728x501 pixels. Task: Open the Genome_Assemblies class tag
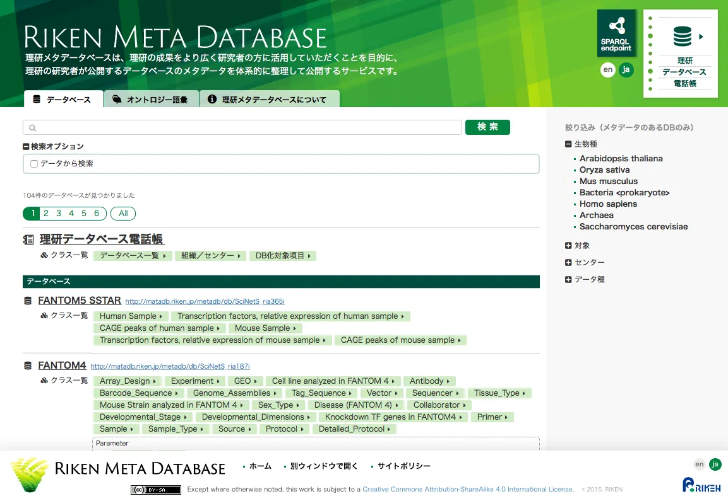coord(234,393)
